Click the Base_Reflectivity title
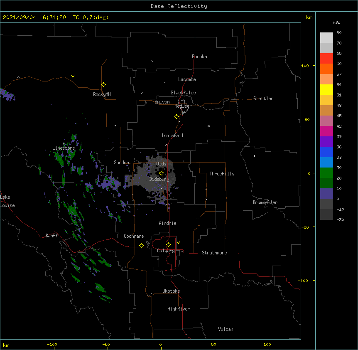The height and width of the screenshot is (350, 358). 179,6
